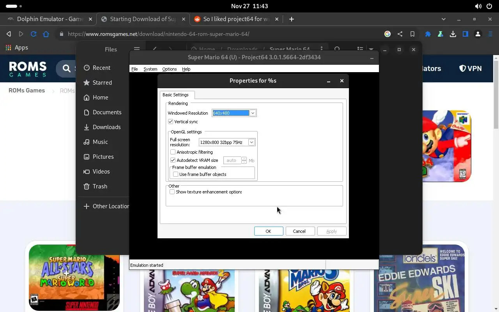Open Project64 File menu
The width and height of the screenshot is (499, 312).
coord(134,69)
